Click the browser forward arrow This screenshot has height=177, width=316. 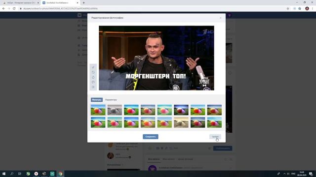click(x=9, y=9)
